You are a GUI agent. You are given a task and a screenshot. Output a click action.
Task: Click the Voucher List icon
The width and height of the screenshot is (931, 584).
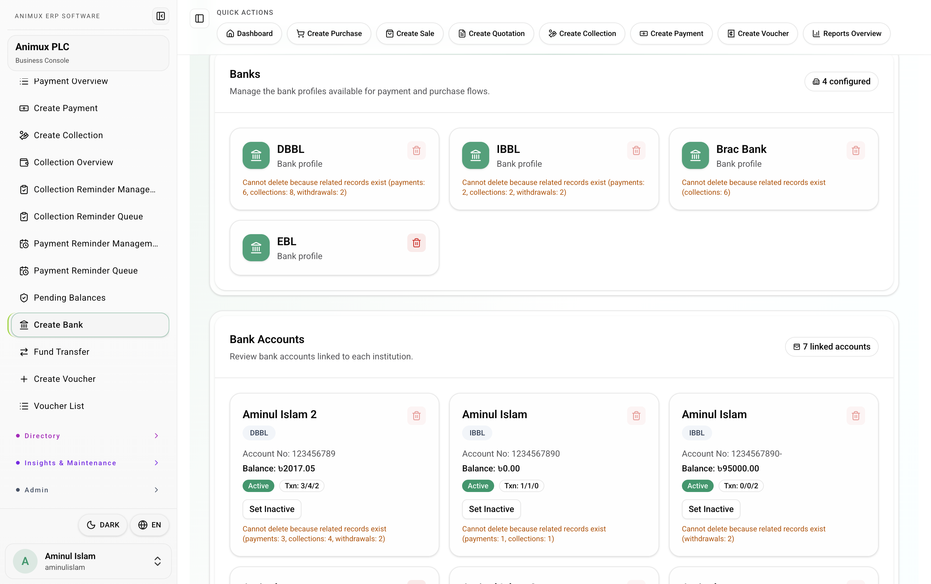tap(24, 406)
